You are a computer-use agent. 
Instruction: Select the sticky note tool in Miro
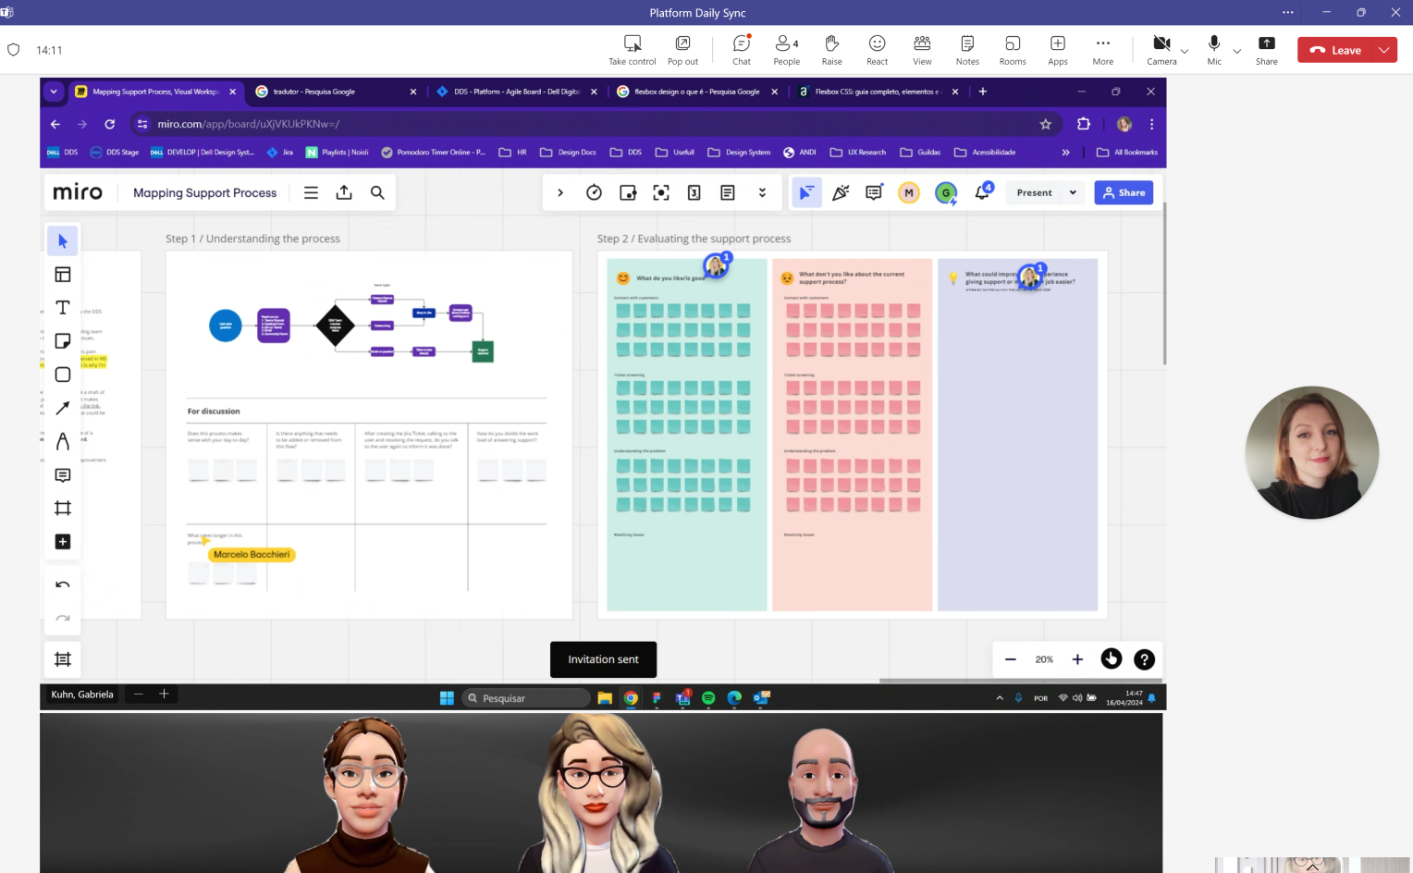tap(63, 341)
